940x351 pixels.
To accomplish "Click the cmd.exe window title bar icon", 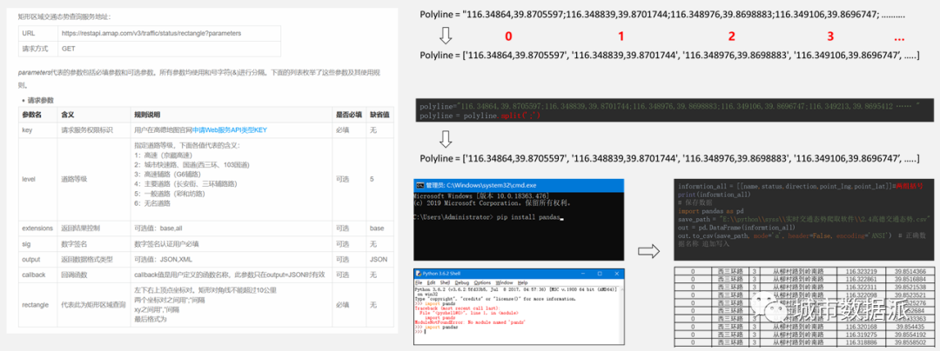I will click(x=421, y=185).
